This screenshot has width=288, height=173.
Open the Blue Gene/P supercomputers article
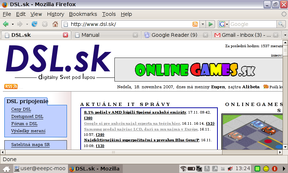pyautogui.click(x=141, y=140)
